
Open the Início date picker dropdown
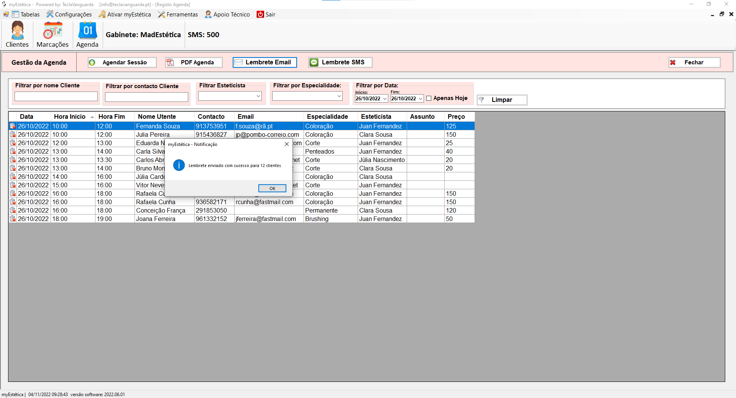point(385,99)
